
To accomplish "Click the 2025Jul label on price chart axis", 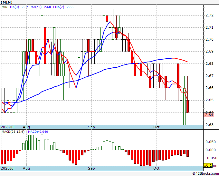I will (8, 127).
